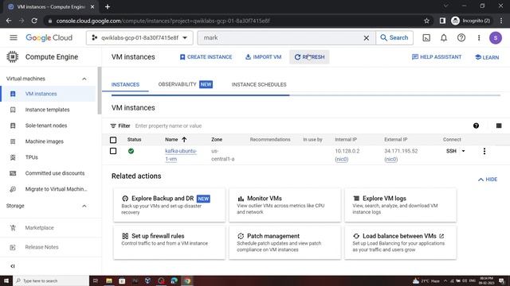
Task: Open the main navigation hamburger menu
Action: (x=14, y=37)
